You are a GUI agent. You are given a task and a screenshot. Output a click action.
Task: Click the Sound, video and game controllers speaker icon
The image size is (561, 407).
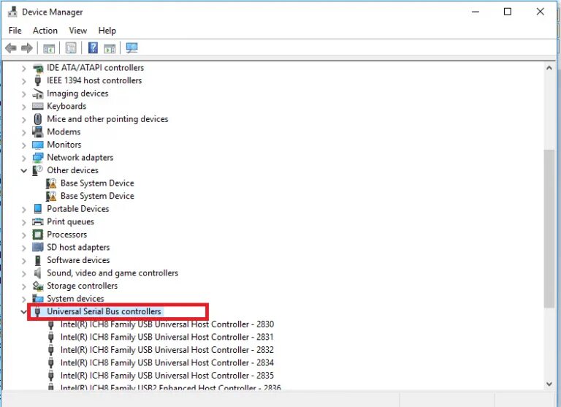click(37, 273)
